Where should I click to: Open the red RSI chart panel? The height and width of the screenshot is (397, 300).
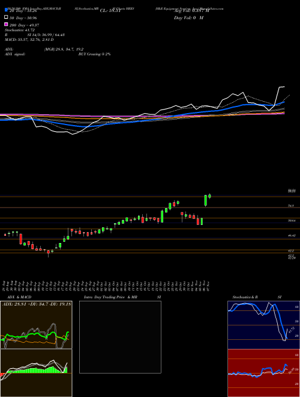(x=263, y=373)
